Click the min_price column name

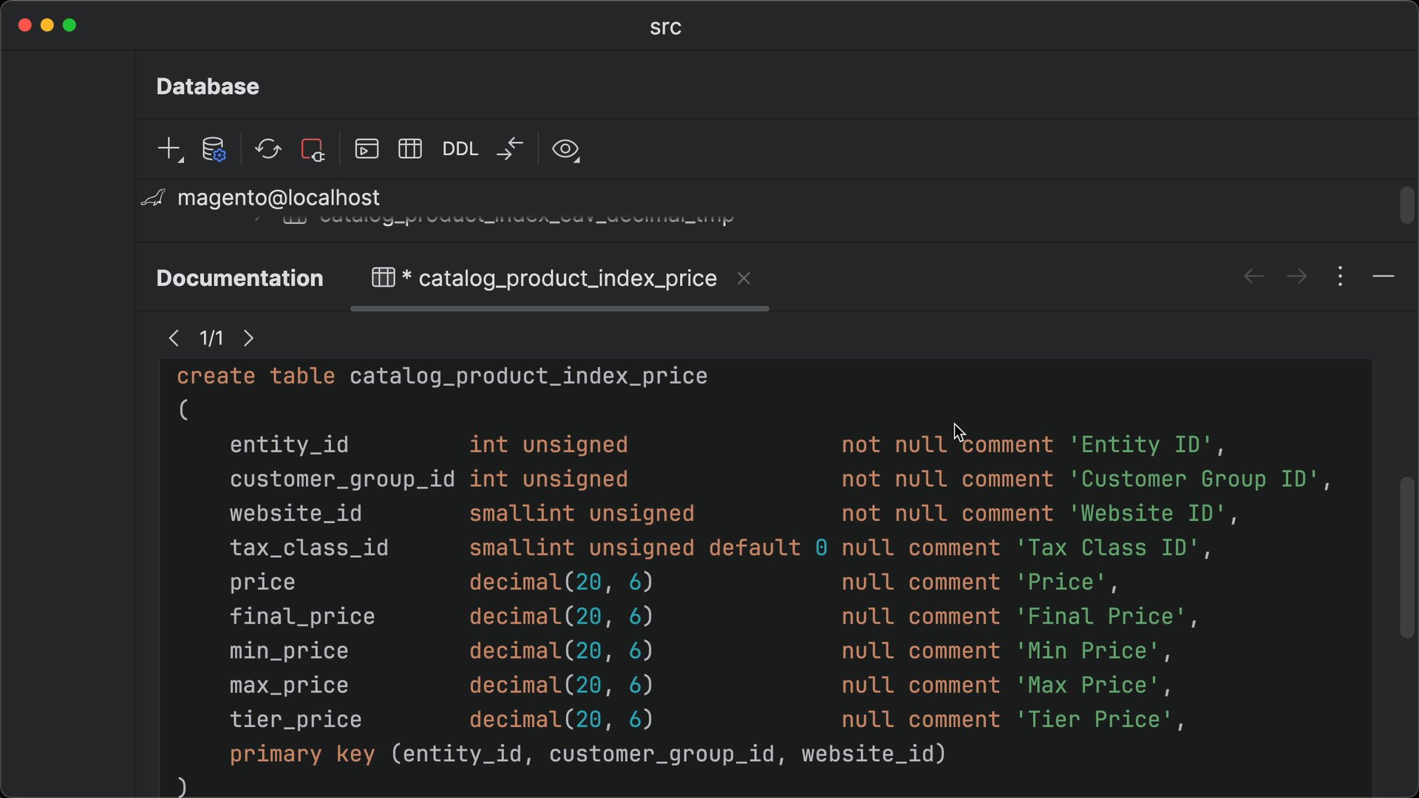click(289, 651)
